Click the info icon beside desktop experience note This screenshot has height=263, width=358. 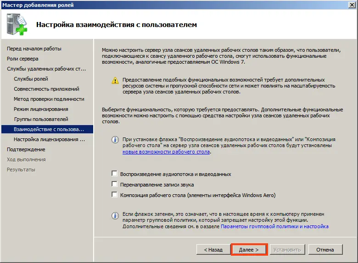[x=115, y=140]
